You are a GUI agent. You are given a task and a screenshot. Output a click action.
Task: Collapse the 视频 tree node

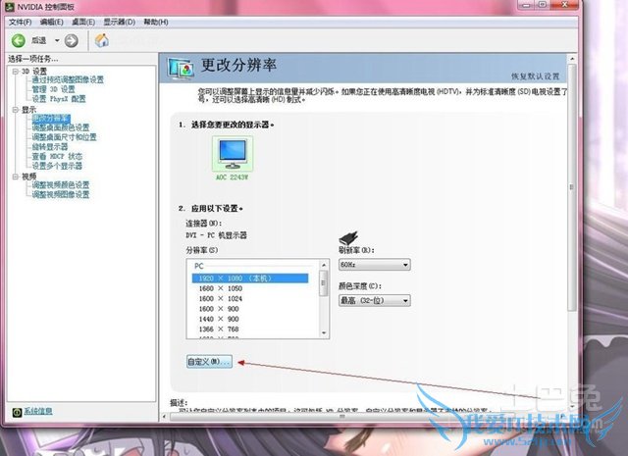[16, 177]
